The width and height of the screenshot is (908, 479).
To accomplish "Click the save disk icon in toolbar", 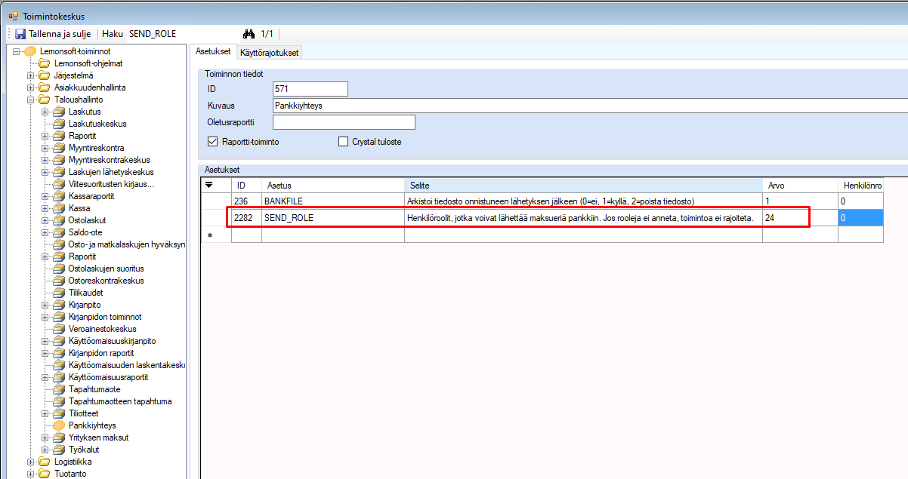I will (20, 34).
